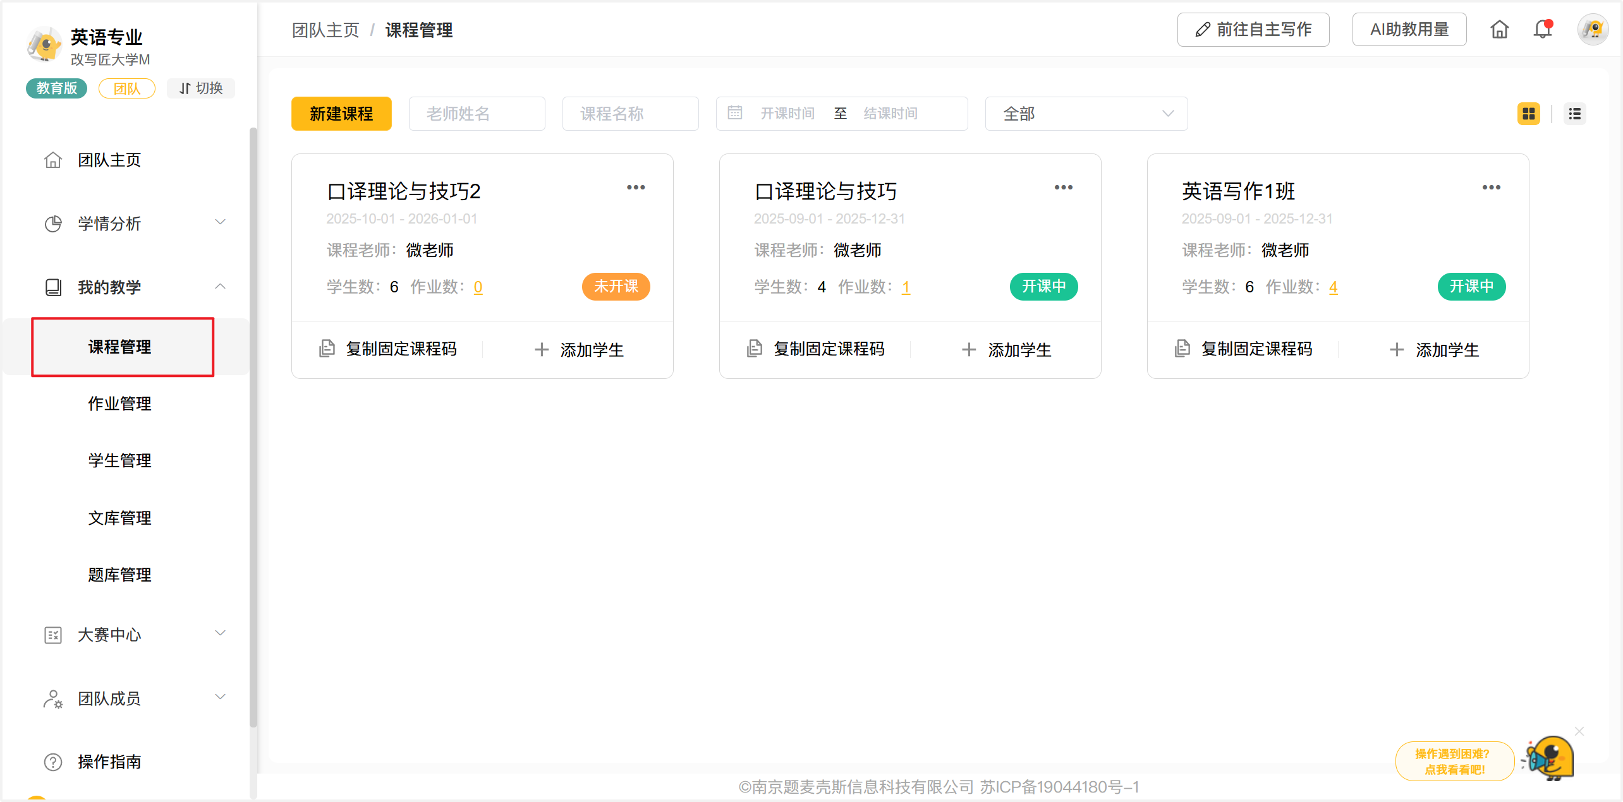
Task: Click the 老师姓名 search field
Action: (x=477, y=114)
